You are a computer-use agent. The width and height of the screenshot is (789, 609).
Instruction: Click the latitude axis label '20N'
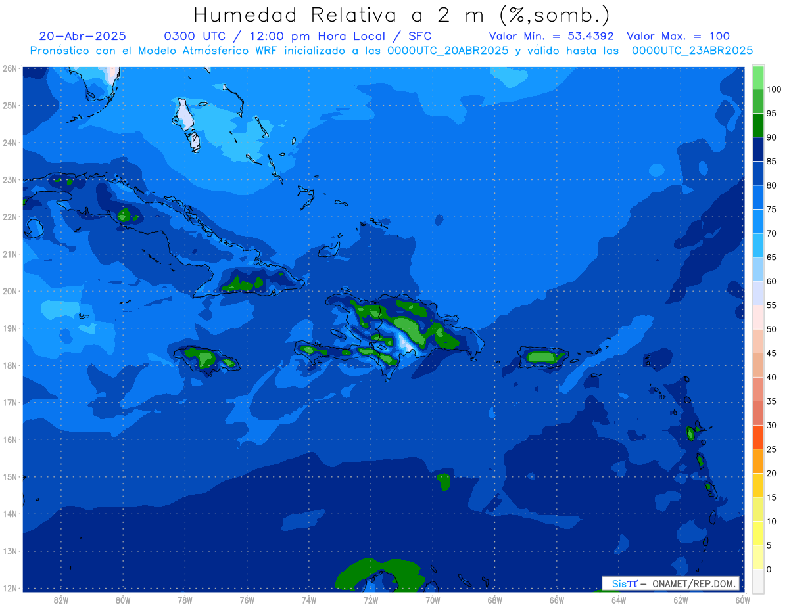[x=10, y=291]
